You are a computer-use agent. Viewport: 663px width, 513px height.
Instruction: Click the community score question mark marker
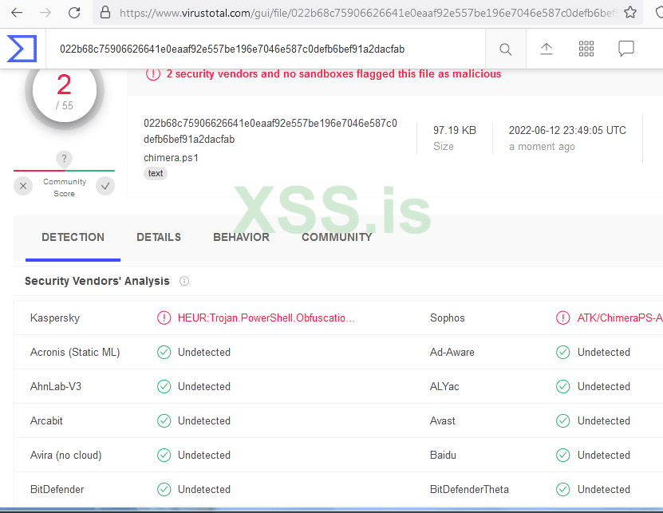[65, 159]
